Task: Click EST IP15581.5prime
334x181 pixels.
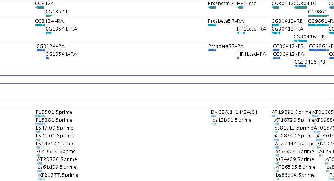Action: 40,116
